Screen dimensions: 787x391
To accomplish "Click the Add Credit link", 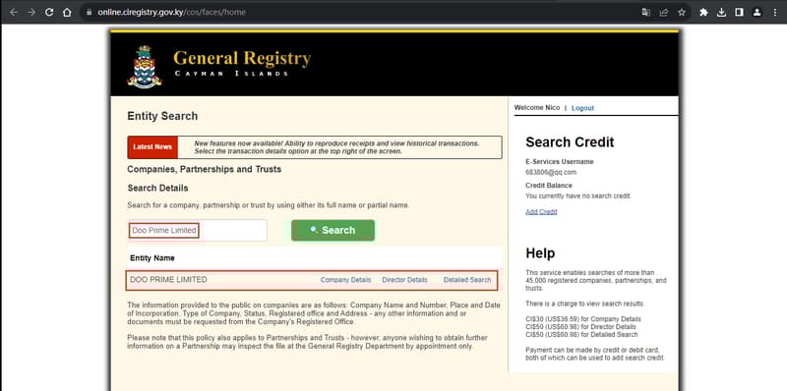I will click(x=541, y=211).
